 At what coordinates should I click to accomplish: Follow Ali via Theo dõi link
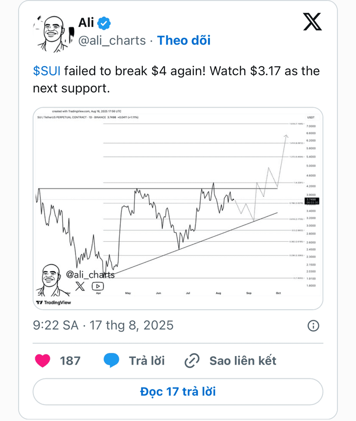tap(184, 40)
